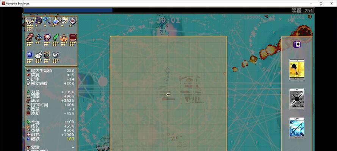
Task: Click the green leaf 力量 stat icon
Action: click(x=28, y=92)
